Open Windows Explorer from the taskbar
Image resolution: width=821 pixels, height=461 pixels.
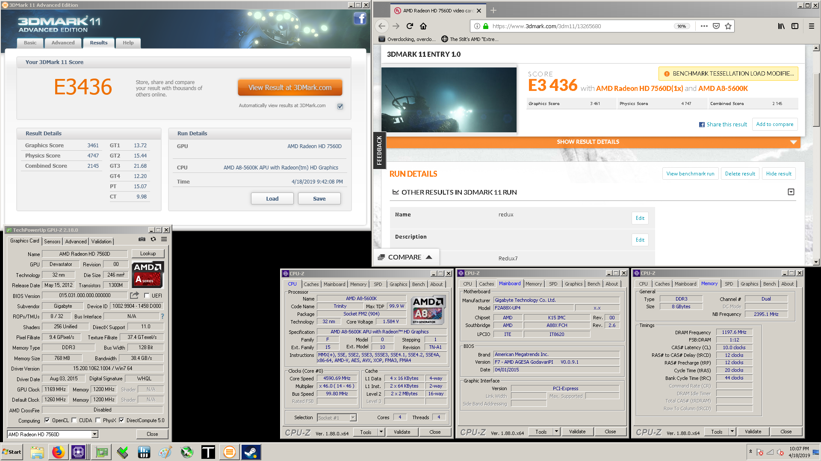click(x=37, y=452)
